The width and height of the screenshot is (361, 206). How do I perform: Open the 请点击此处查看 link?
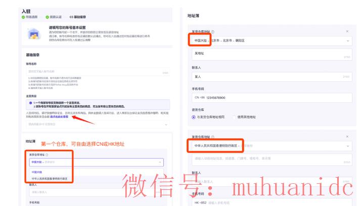click(59, 117)
